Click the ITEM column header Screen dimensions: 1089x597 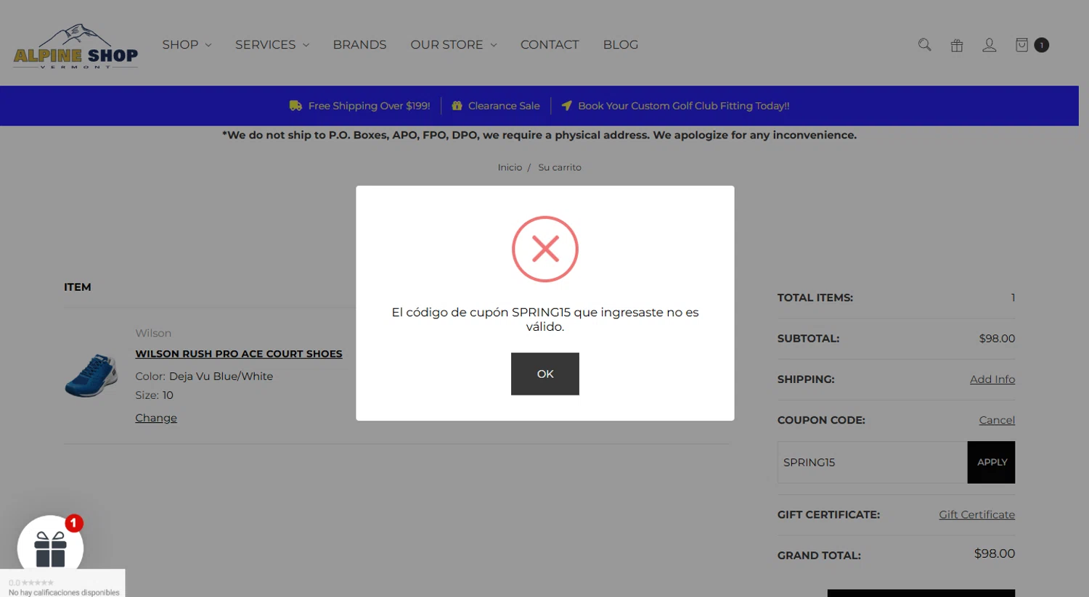(78, 287)
